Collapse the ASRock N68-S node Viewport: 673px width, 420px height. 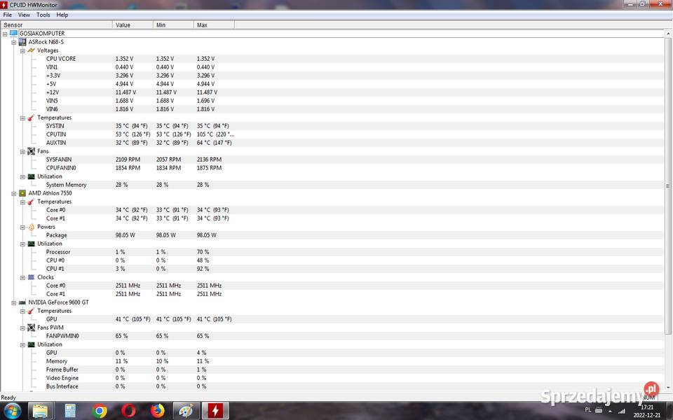coord(14,43)
